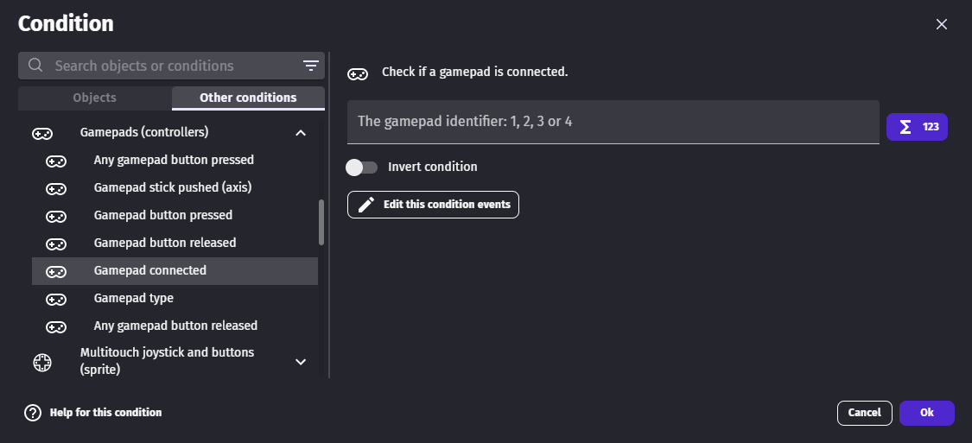Screen dimensions: 972x443
Task: Click the condition list scrollbar
Action: (x=321, y=223)
